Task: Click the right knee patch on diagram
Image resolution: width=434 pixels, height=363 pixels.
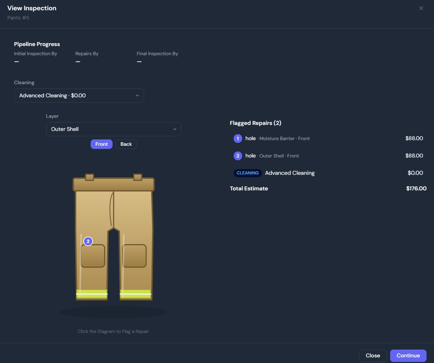Action: (x=135, y=256)
